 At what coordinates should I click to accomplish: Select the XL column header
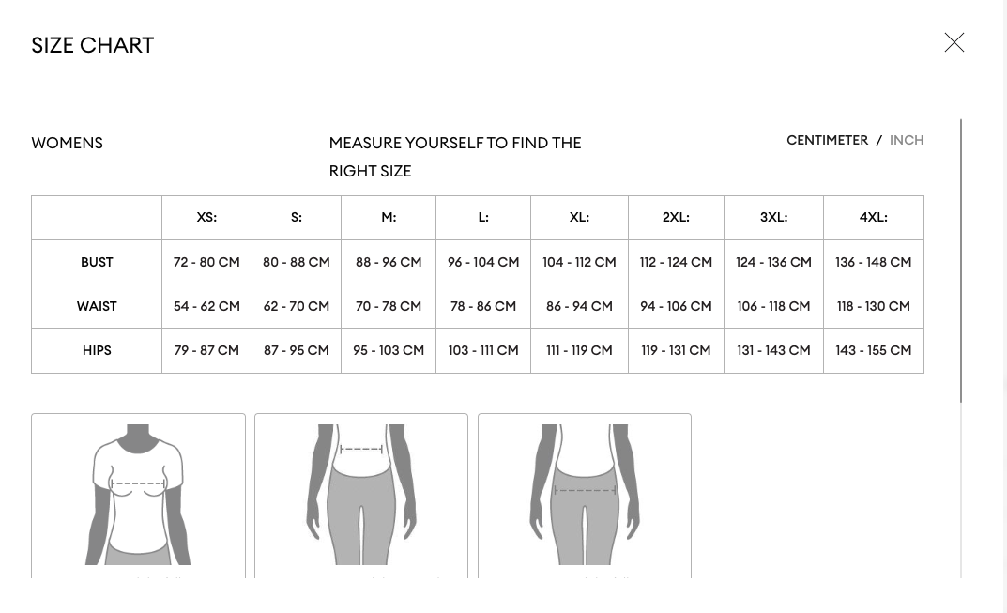pos(579,217)
